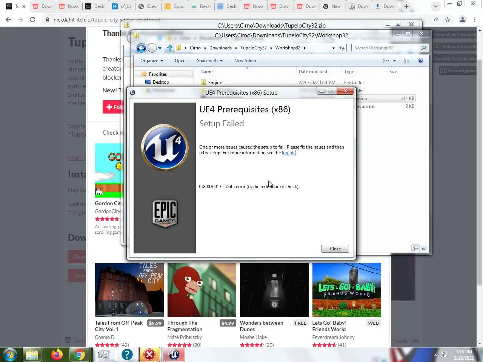This screenshot has height=362, width=483.
Task: Open Chrome profile icon
Action: coord(462,20)
